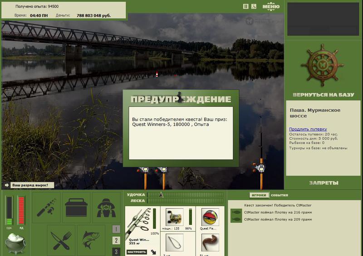
Task: Click the Ваш разряд вырос! notification
Action: click(x=32, y=185)
